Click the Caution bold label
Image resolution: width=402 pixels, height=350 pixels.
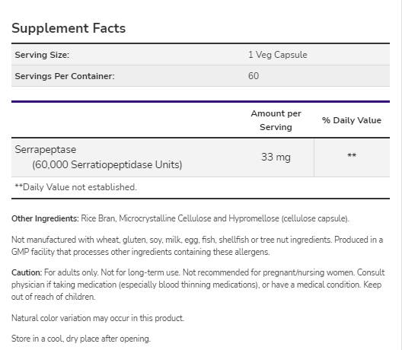pos(27,272)
